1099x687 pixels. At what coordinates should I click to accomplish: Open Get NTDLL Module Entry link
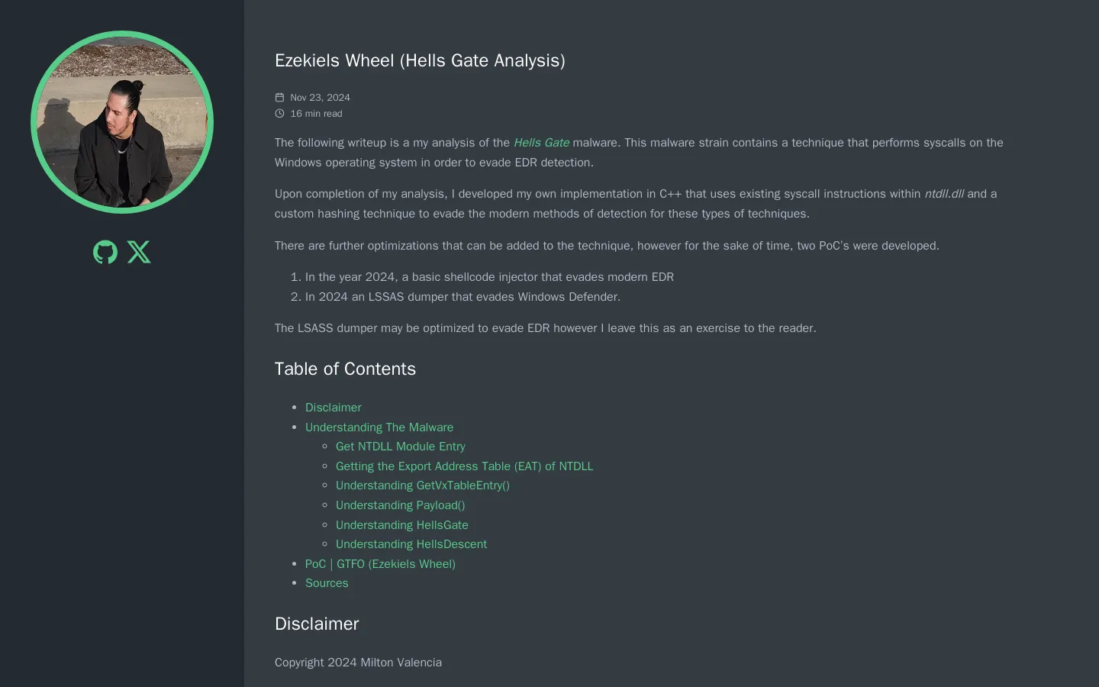pos(401,447)
